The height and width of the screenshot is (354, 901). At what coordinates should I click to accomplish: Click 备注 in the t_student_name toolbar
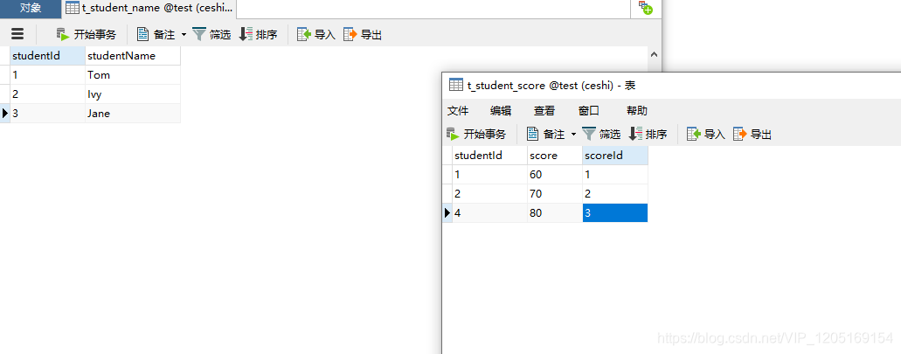(x=156, y=34)
